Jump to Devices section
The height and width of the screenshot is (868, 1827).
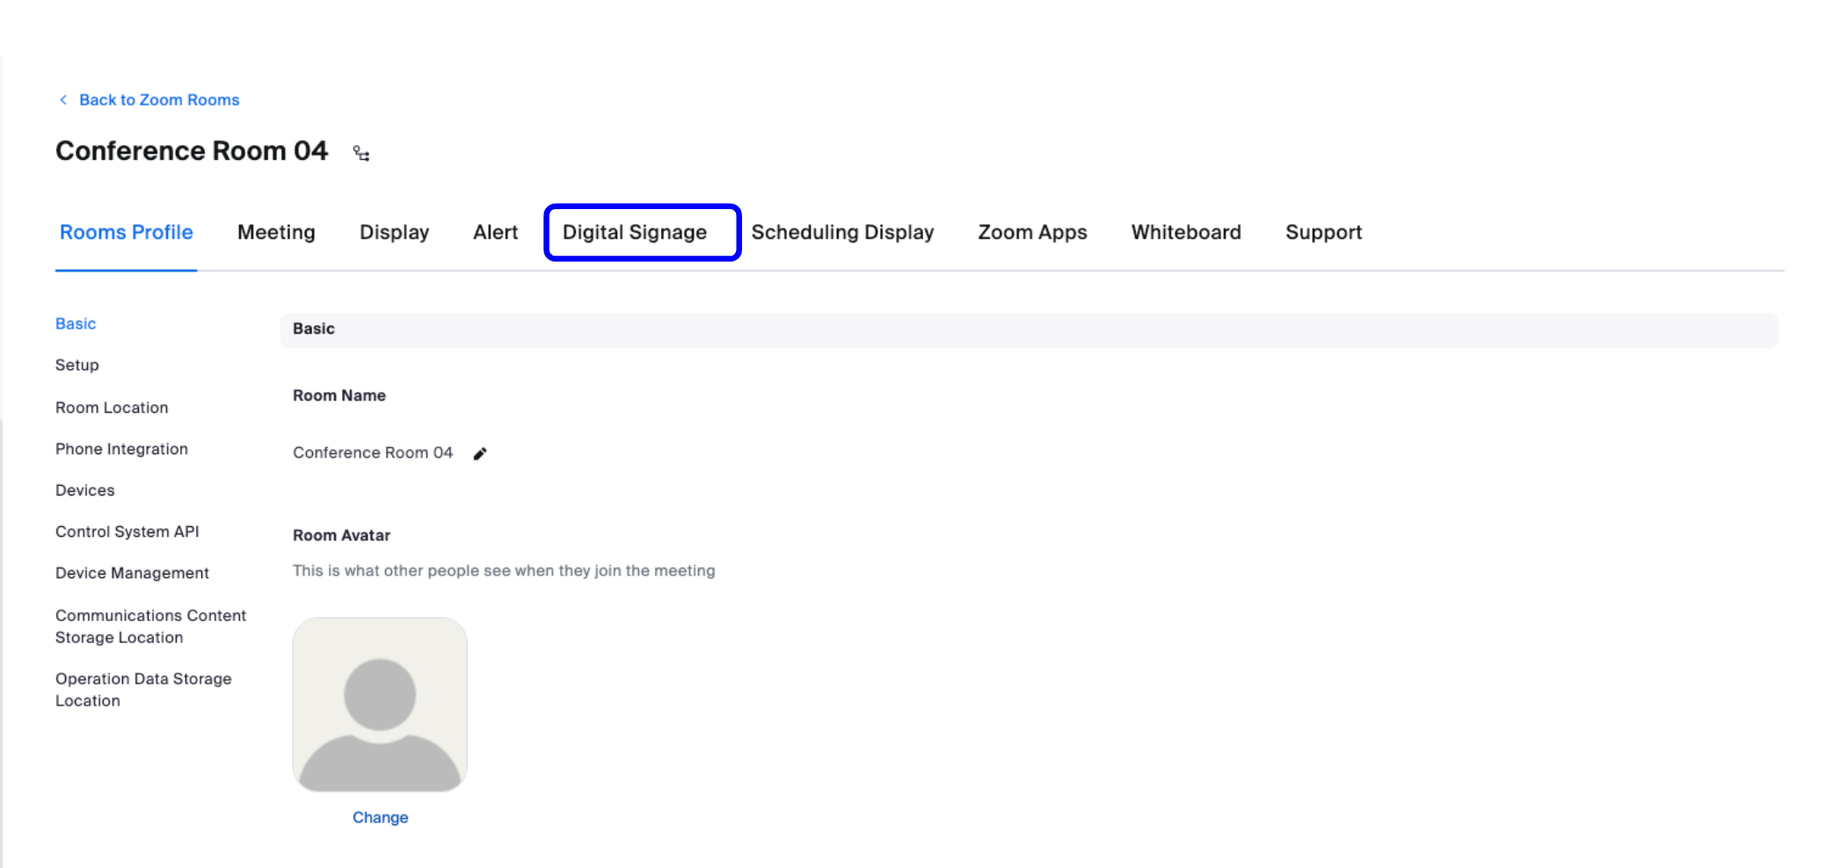[85, 490]
